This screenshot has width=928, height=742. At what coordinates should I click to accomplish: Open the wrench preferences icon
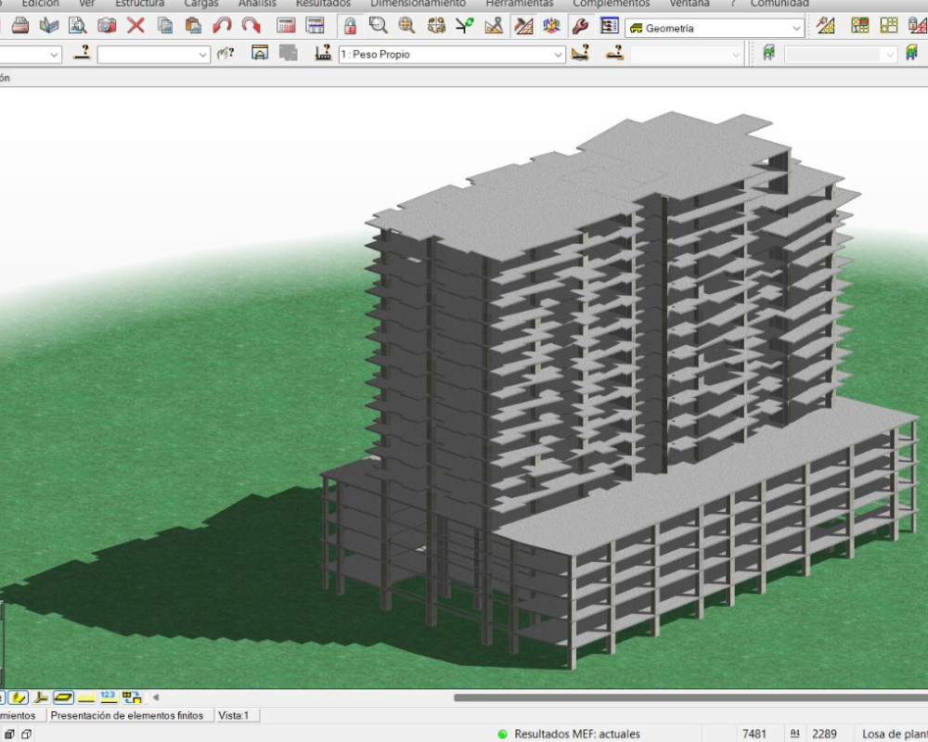(580, 26)
